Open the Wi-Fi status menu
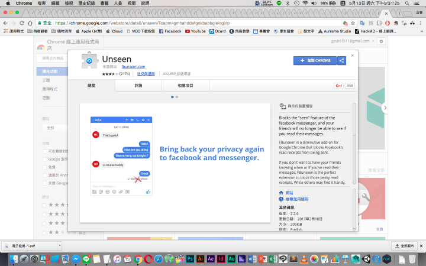426x266 pixels. (x=305, y=4)
